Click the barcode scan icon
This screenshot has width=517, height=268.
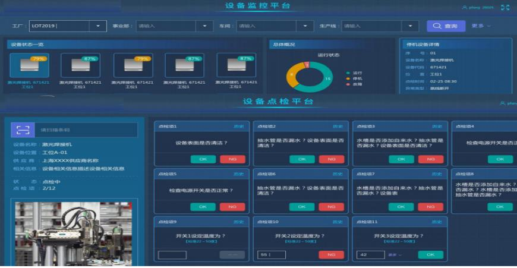point(23,130)
